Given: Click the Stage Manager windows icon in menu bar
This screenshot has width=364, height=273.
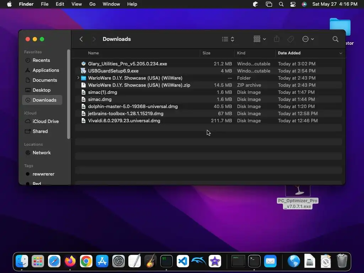Looking at the screenshot, I should pos(269,4).
